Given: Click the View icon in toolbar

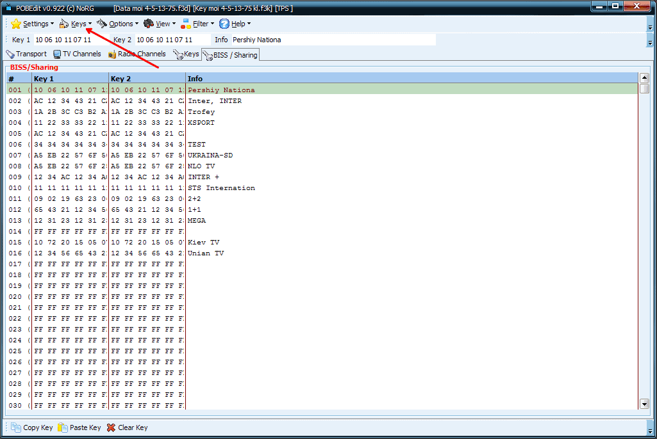Looking at the screenshot, I should (148, 24).
